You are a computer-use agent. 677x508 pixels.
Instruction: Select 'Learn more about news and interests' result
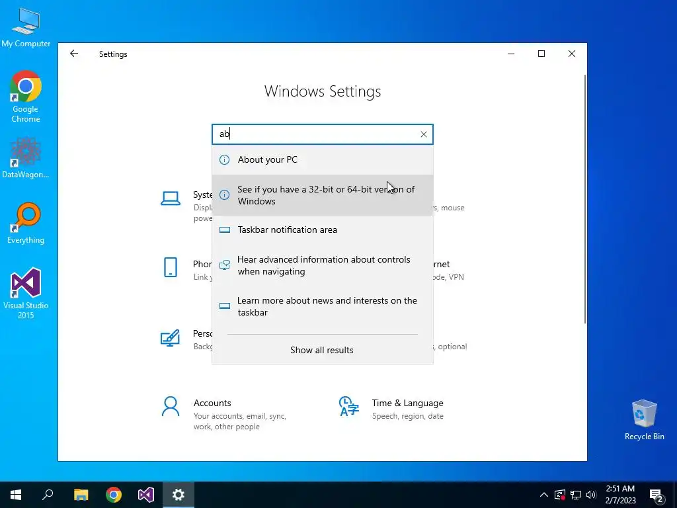pyautogui.click(x=323, y=306)
